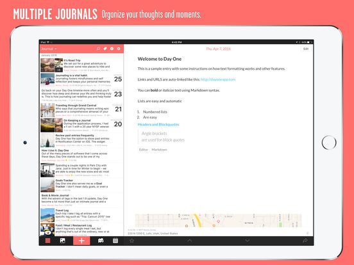Viewport: 354px width, 265px height.
Task: Open the Journal selector dropdown
Action: point(49,49)
